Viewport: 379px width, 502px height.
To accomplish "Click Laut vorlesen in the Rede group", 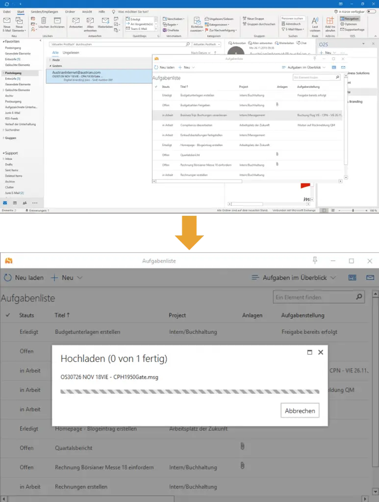I will point(315,25).
